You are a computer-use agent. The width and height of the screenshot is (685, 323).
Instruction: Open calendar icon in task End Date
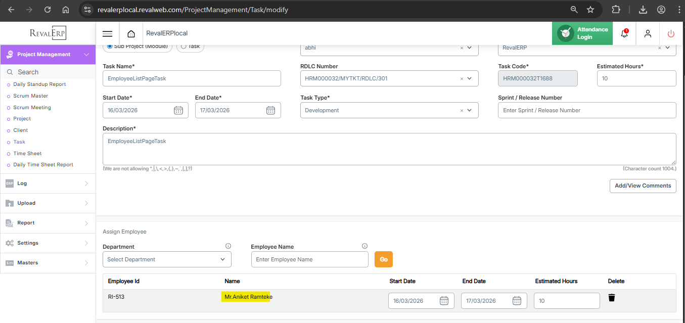[270, 110]
